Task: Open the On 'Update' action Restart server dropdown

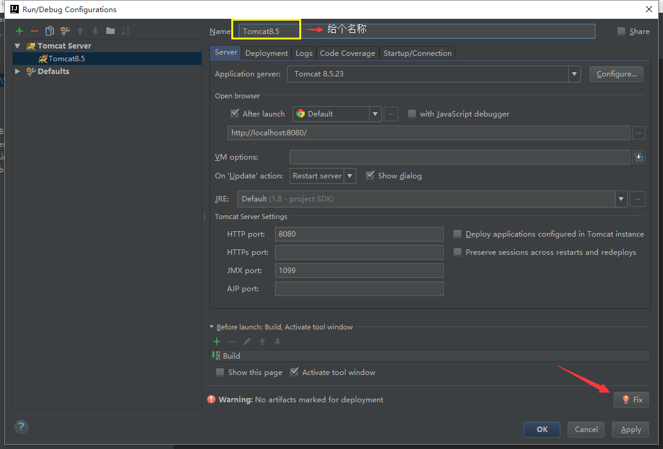Action: [x=350, y=176]
